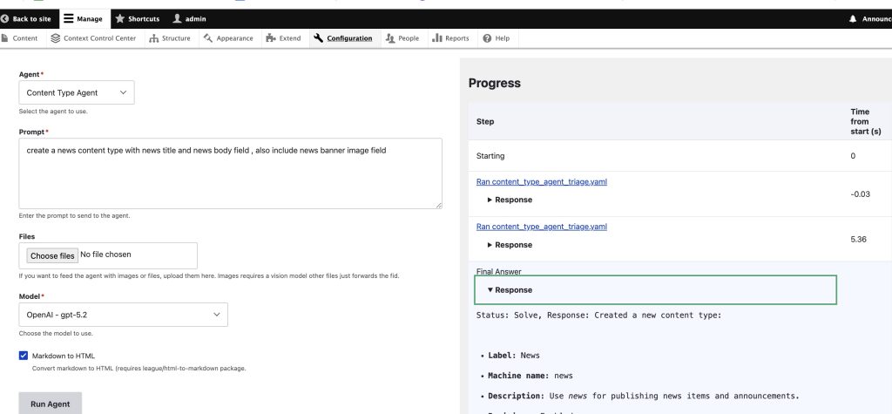Collapse the Final Answer Response section
The width and height of the screenshot is (892, 414).
click(x=510, y=289)
